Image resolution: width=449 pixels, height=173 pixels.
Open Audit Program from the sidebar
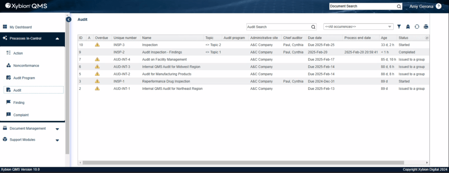[x=24, y=78]
